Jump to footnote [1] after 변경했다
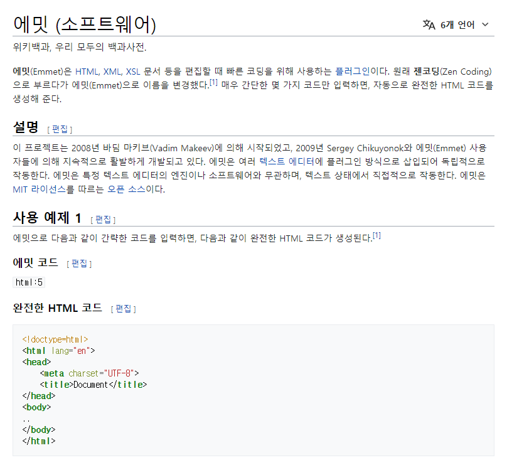This screenshot has height=470, width=507. [x=213, y=82]
